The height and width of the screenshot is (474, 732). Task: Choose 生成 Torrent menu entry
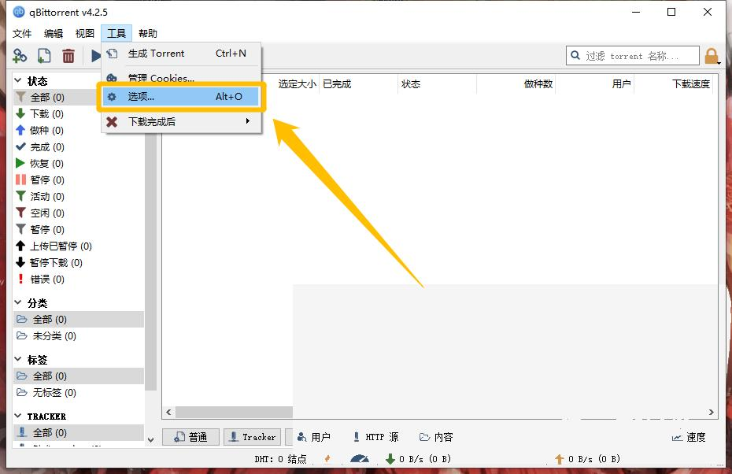click(181, 54)
